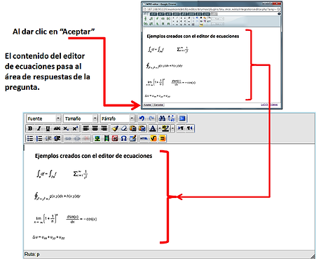Open the square-root equation editor icon
This screenshot has width=316, height=259.
pos(153,138)
